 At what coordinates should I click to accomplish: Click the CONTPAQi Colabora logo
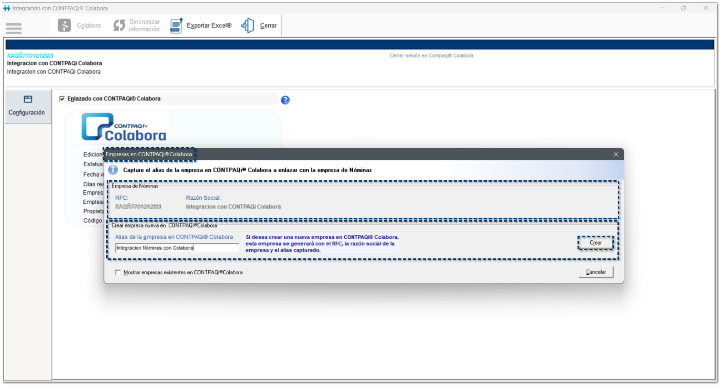click(124, 127)
